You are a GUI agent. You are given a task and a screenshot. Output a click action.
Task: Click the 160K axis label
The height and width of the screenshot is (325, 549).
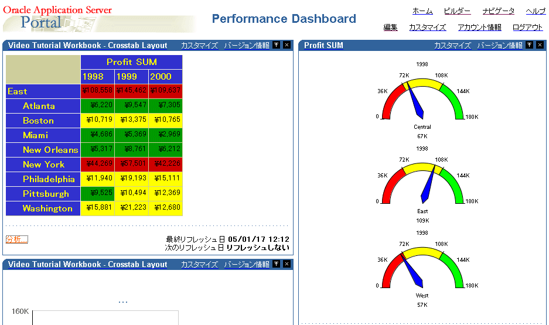pyautogui.click(x=21, y=312)
